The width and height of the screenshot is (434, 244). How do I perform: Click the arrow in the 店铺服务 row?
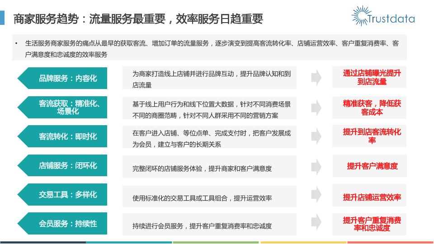pyautogui.click(x=316, y=167)
